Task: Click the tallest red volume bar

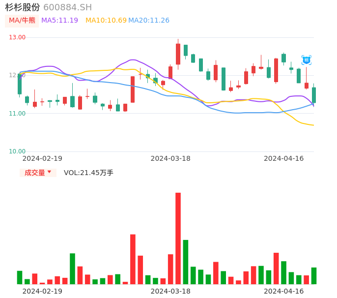Action: (178, 238)
